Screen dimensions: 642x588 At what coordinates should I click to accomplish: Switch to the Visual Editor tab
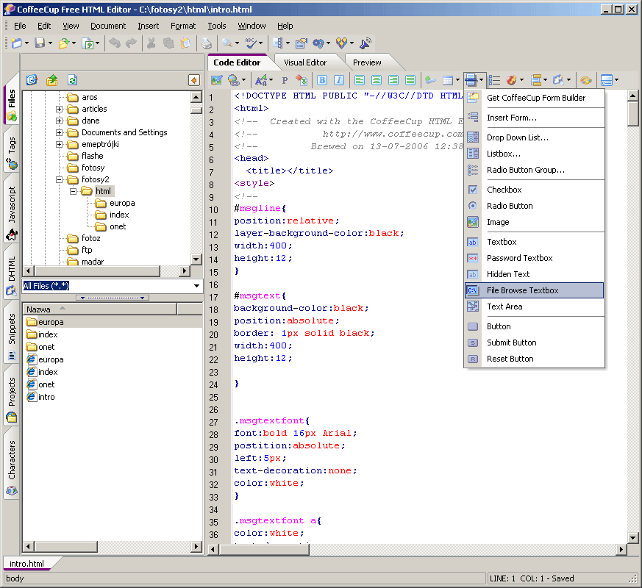(305, 62)
